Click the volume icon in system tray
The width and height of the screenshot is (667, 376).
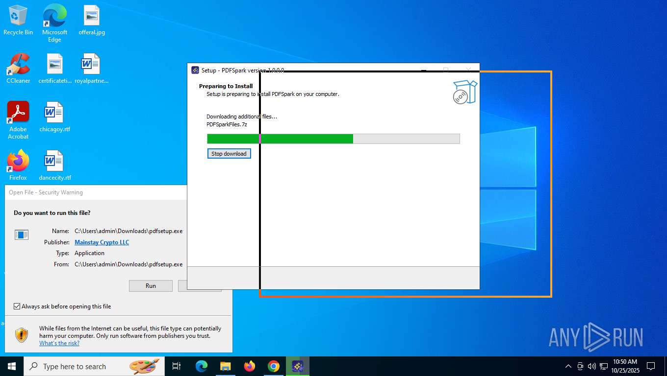coord(591,366)
